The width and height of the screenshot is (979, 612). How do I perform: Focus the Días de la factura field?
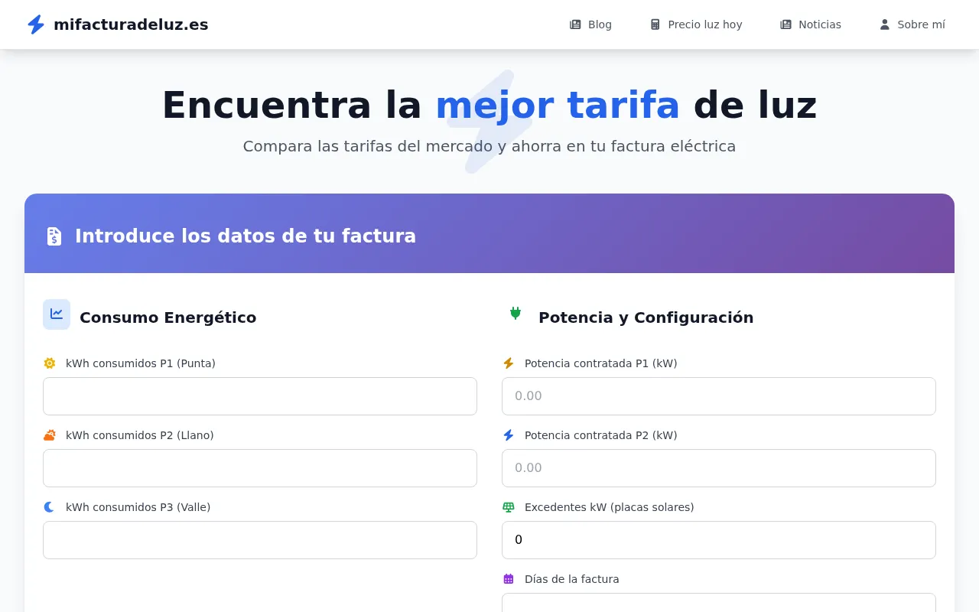point(719,603)
